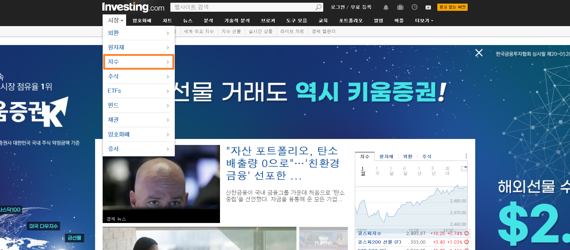Expand 암호화폐 in the 시장 dropdown list
570x250 pixels.
139,134
